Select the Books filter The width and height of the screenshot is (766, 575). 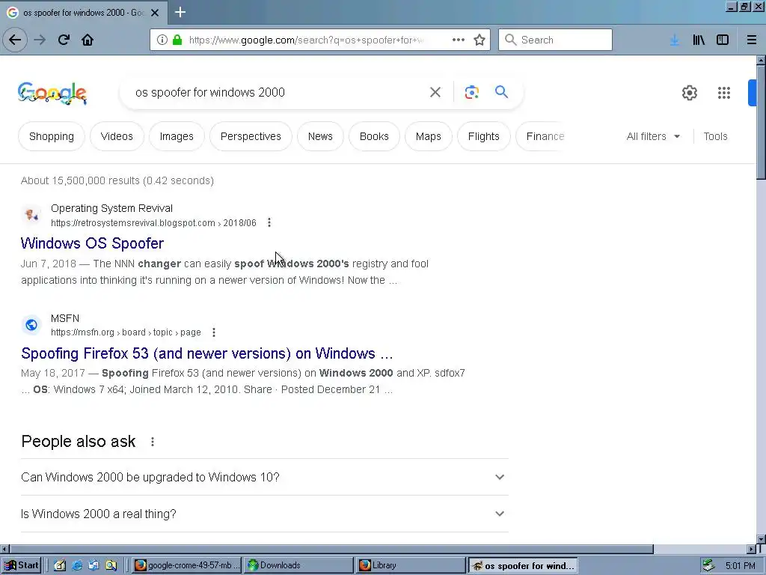pos(374,136)
